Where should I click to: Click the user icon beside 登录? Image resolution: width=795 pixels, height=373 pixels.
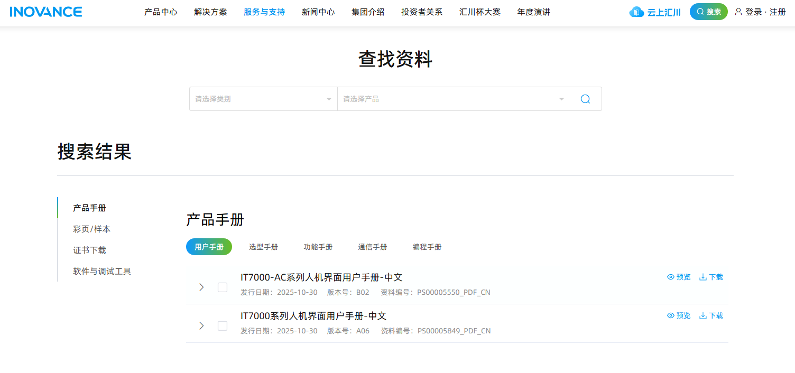tap(738, 12)
